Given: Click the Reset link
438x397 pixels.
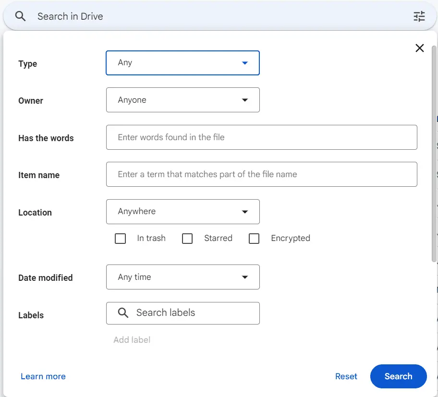Looking at the screenshot, I should coord(346,376).
